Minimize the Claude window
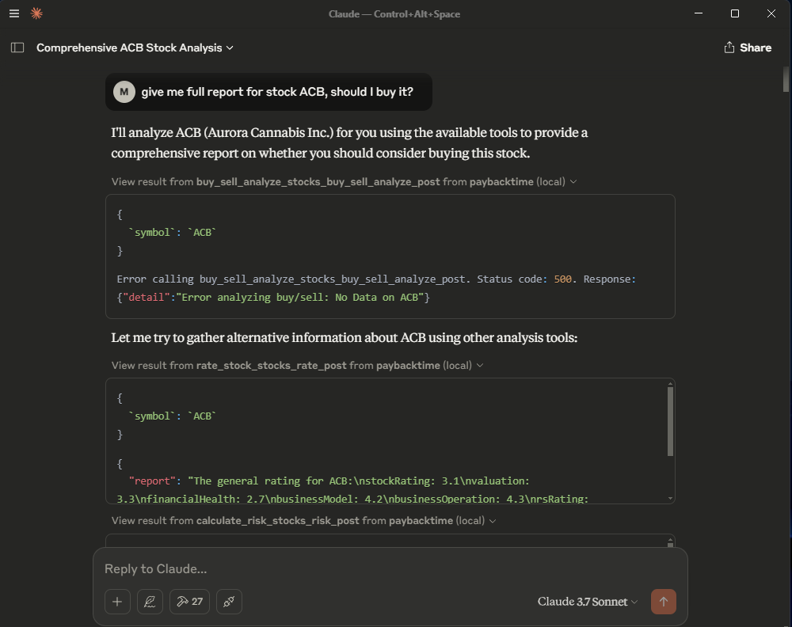Screen dimensions: 792x627 pos(699,13)
